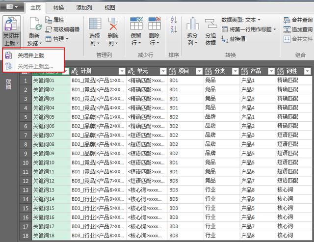Click the data type icon of 单元 column

131,71
